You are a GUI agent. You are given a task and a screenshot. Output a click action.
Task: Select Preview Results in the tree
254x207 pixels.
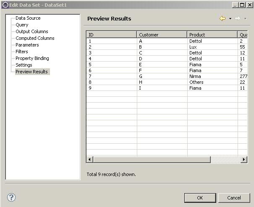click(31, 72)
